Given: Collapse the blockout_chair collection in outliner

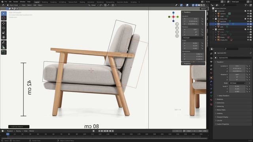Looking at the screenshot, I should [213, 19].
